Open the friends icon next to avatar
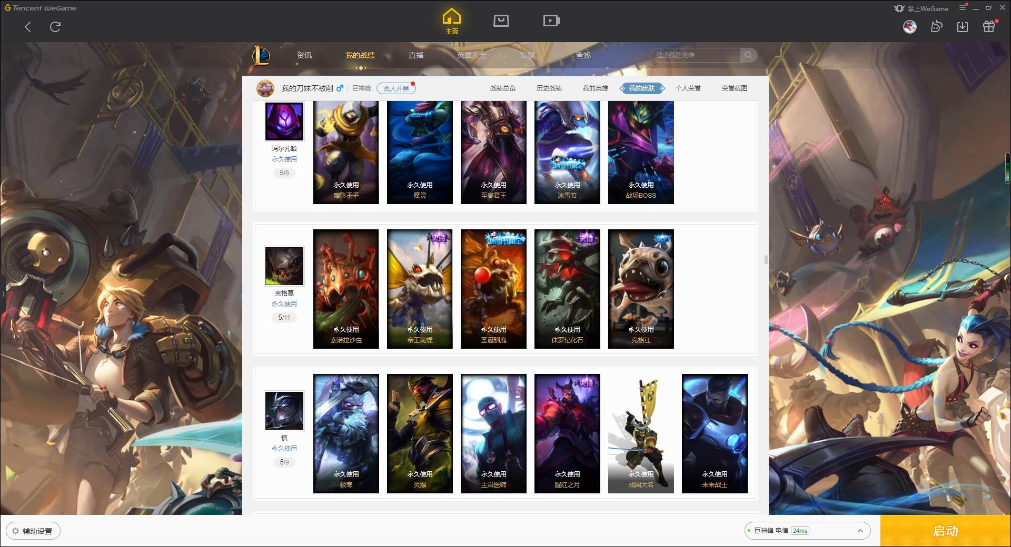 pos(936,26)
